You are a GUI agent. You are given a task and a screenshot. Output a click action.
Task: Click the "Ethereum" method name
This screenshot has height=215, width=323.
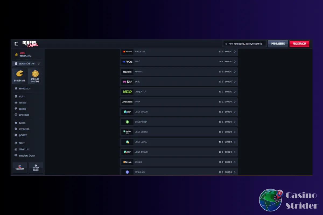point(140,172)
